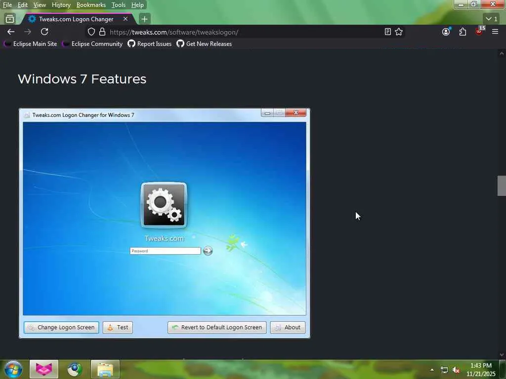Open the History menu
The height and width of the screenshot is (379, 506).
[x=61, y=5]
